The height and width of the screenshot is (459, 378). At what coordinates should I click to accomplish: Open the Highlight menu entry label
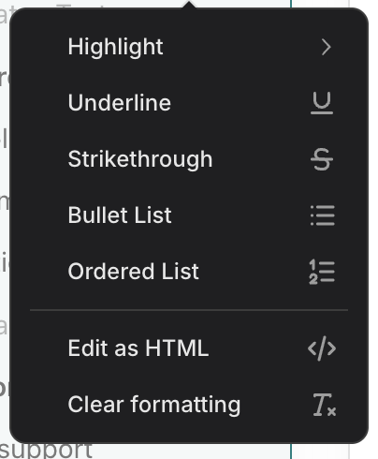point(115,47)
